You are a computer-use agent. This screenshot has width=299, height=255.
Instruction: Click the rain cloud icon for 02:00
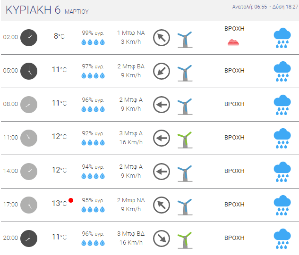[x=282, y=38]
